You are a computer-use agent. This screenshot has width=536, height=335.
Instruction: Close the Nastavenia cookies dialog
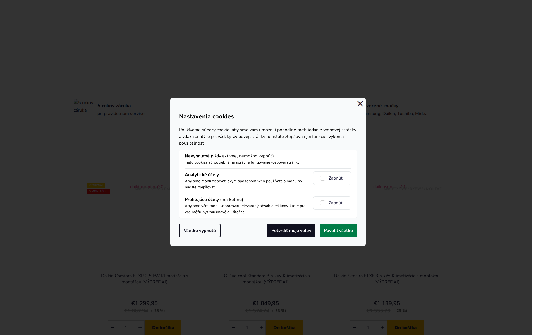(360, 104)
